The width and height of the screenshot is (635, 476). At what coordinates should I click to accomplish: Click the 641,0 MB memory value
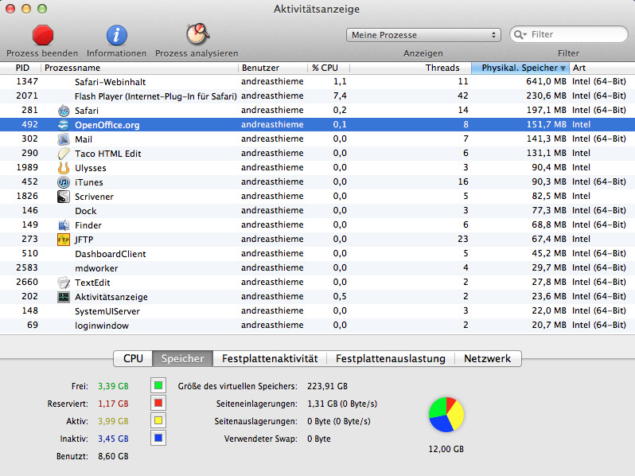coord(546,81)
